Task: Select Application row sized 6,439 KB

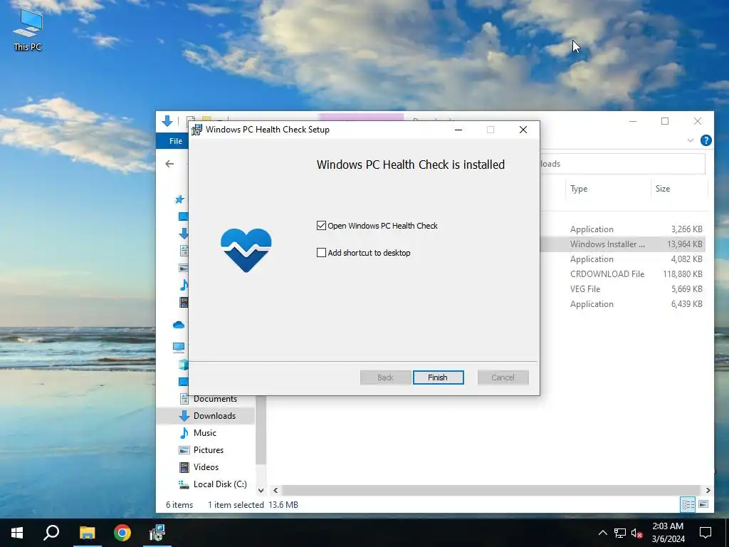Action: pyautogui.click(x=623, y=303)
